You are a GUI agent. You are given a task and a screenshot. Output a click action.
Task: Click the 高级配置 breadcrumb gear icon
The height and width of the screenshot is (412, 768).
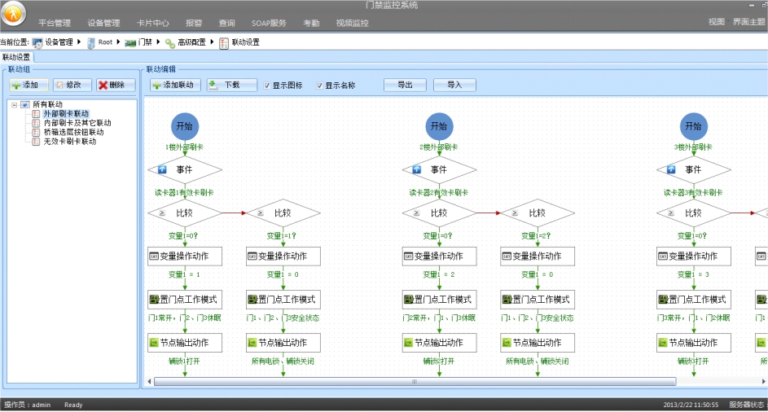170,43
